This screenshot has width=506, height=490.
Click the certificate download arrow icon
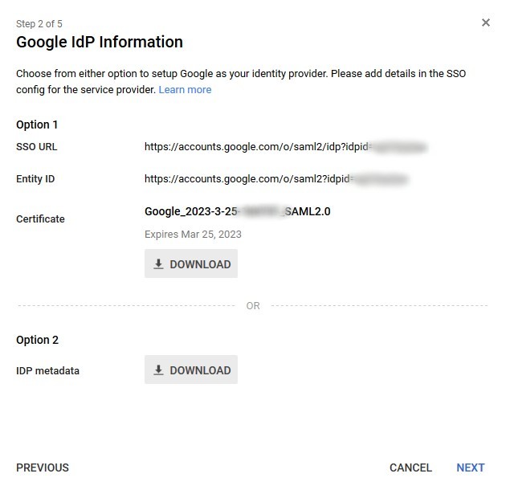tap(158, 263)
